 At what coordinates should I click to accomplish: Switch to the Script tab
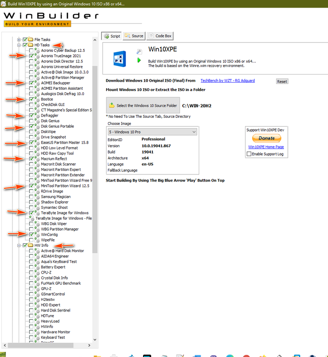click(x=111, y=36)
